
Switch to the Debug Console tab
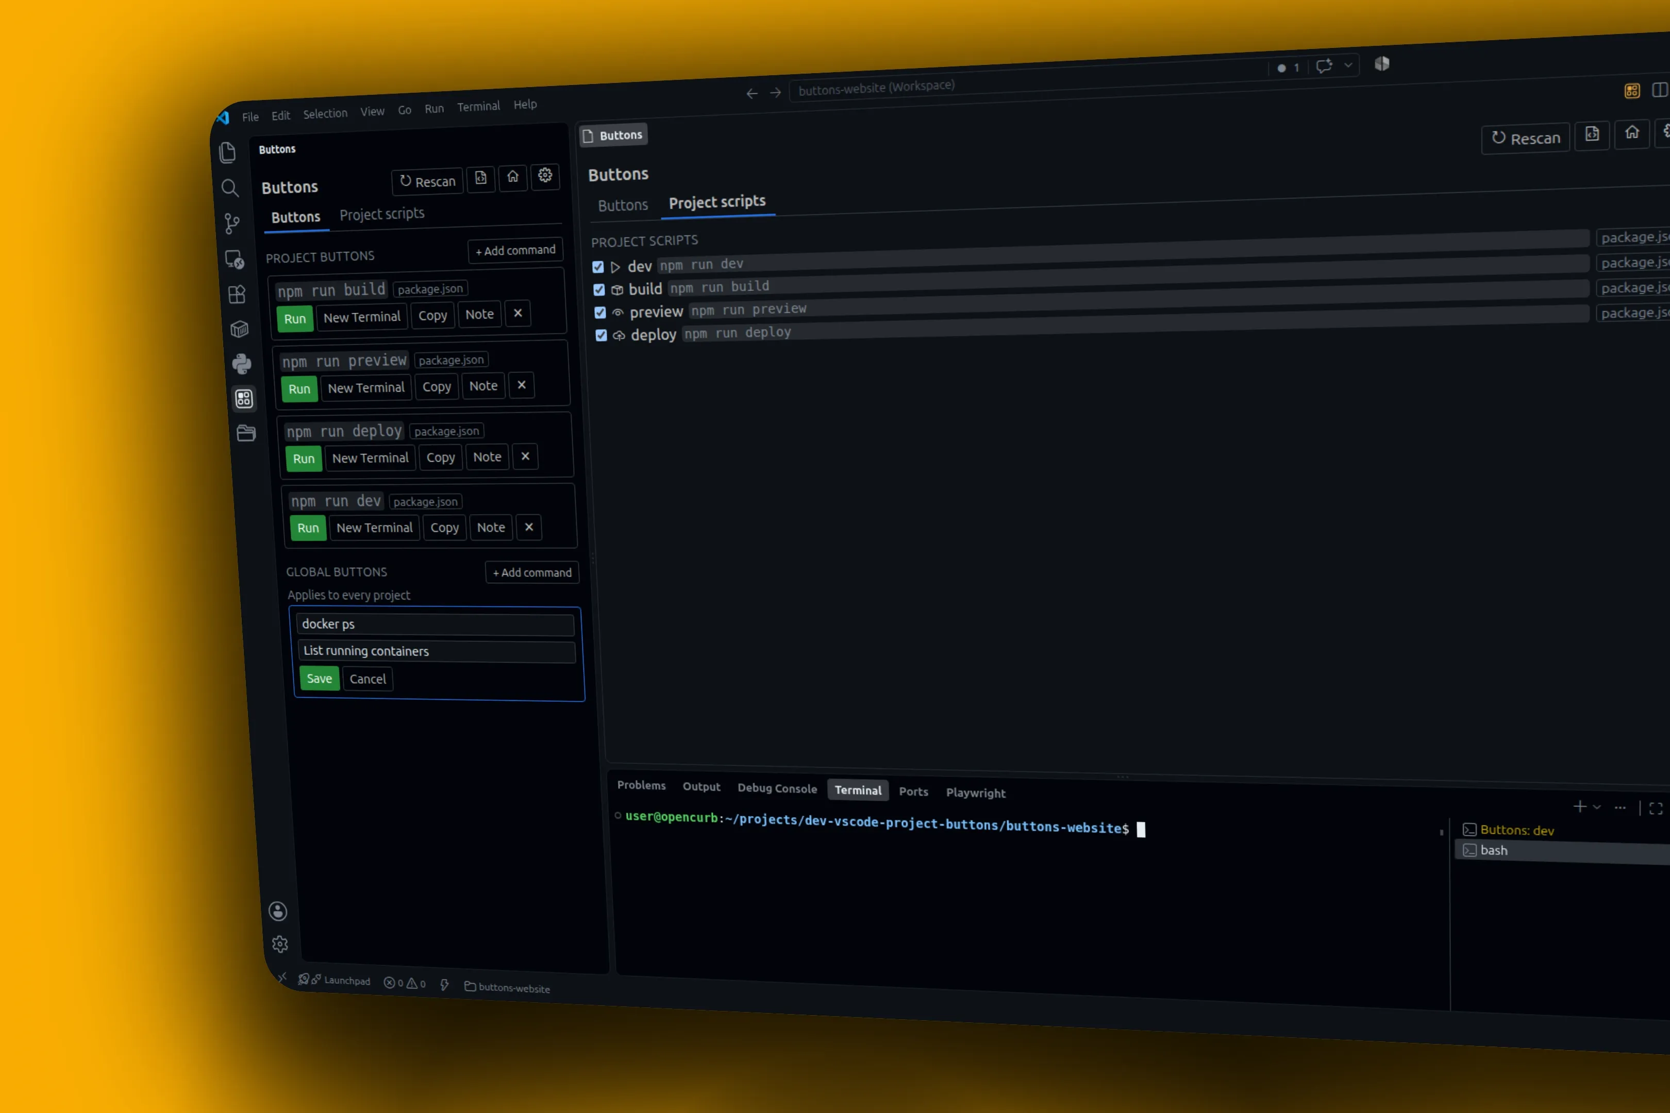click(x=777, y=788)
